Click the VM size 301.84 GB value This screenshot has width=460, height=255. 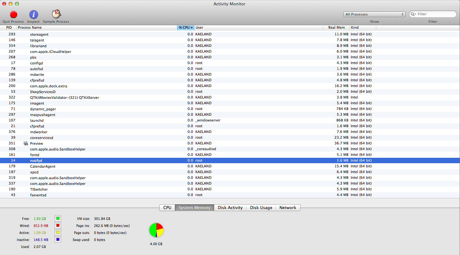tap(102, 219)
